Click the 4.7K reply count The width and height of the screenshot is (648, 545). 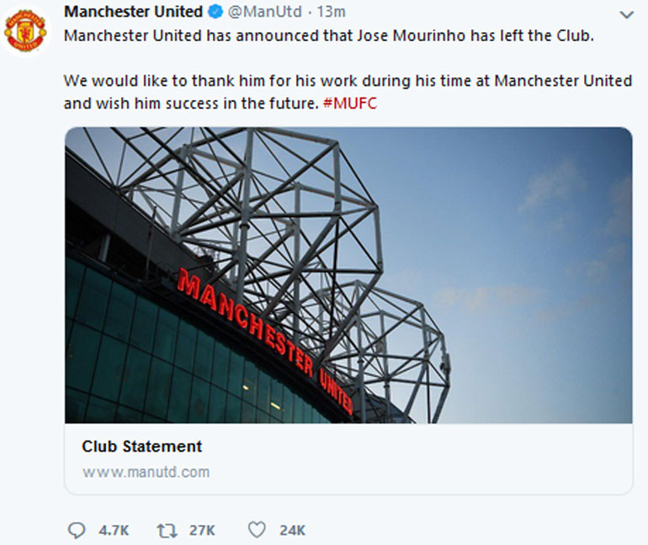[114, 531]
